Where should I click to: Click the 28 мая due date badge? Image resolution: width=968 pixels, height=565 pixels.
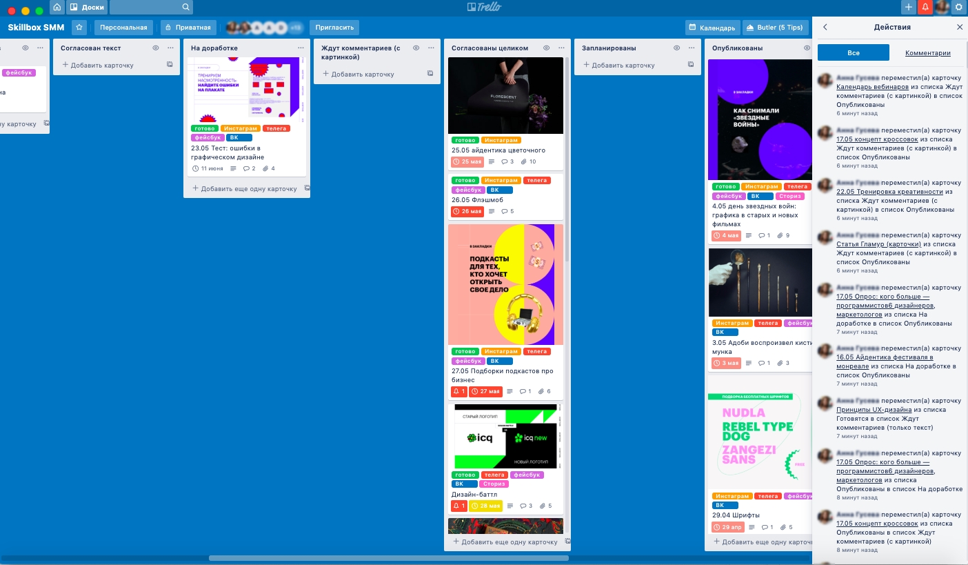[x=486, y=506]
